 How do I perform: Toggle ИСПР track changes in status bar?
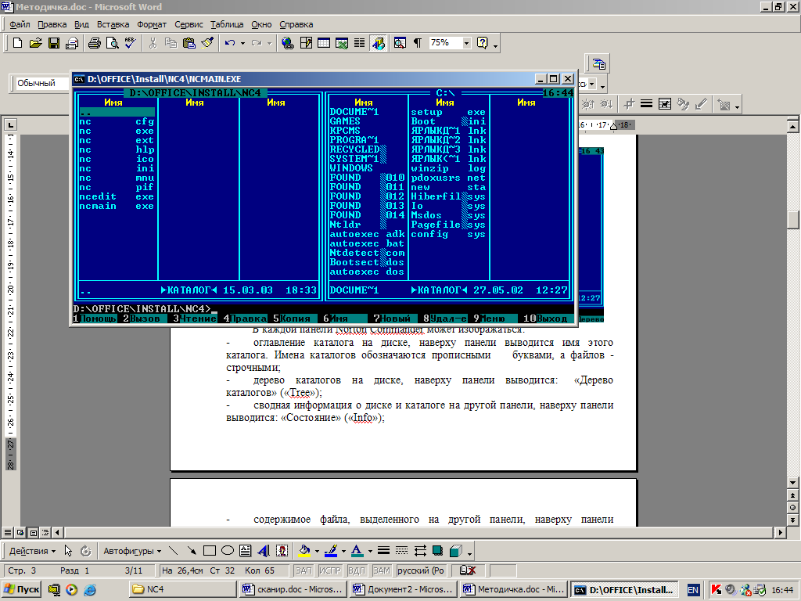coord(329,570)
